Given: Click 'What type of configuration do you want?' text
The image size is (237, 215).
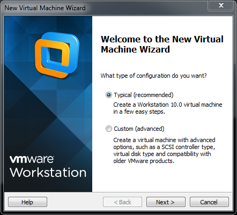Looking at the screenshot, I should [x=153, y=76].
